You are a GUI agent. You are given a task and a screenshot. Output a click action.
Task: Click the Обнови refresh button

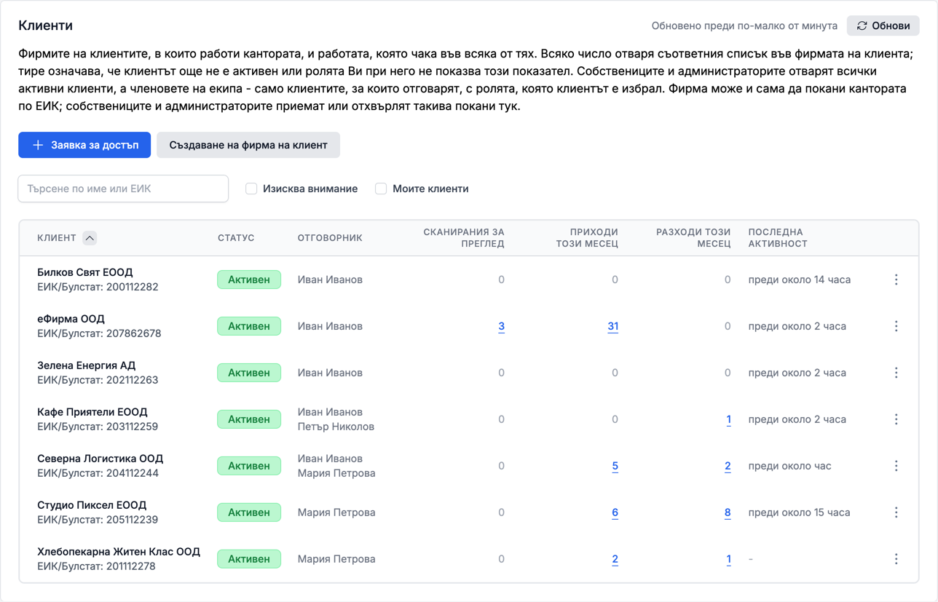click(x=883, y=25)
